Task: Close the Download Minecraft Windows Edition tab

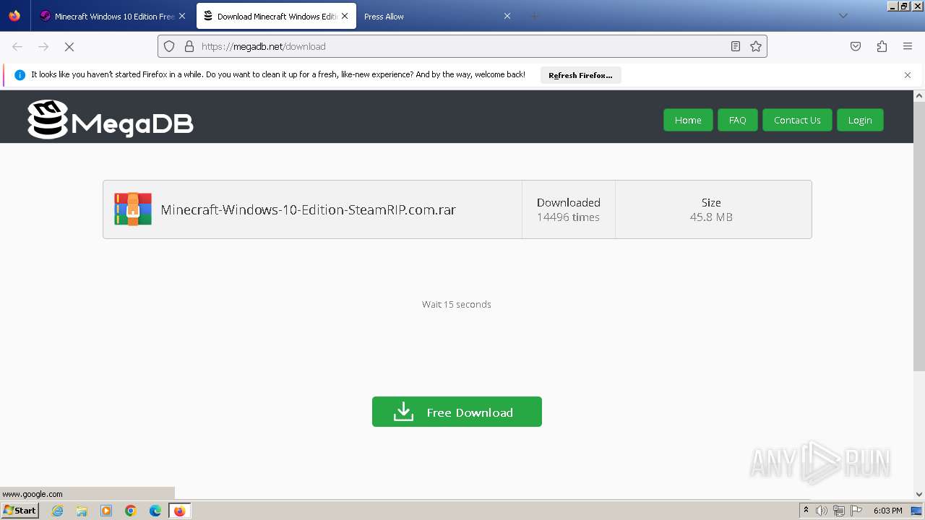Action: click(x=345, y=16)
